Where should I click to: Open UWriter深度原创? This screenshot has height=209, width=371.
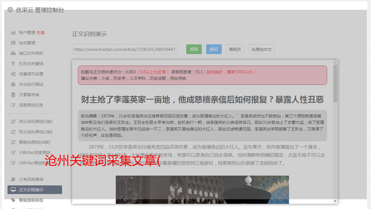[35, 153]
